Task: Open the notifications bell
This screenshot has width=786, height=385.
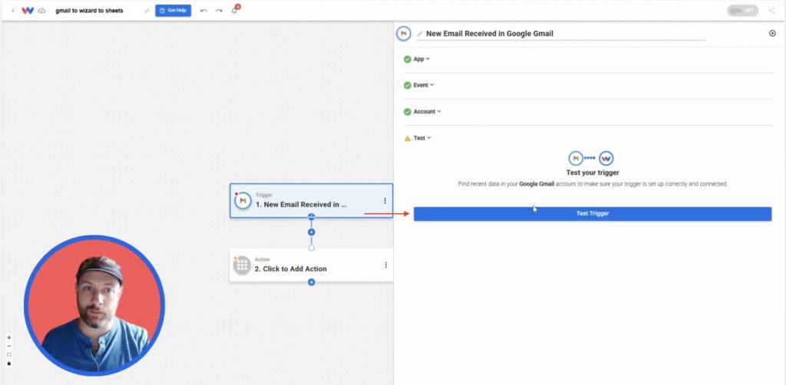Action: [235, 10]
